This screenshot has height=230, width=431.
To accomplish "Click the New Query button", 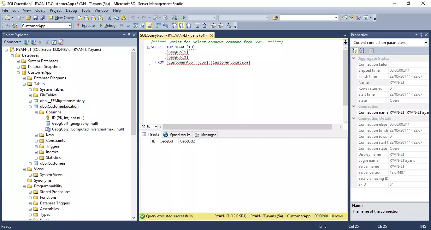I will pyautogui.click(x=61, y=18).
